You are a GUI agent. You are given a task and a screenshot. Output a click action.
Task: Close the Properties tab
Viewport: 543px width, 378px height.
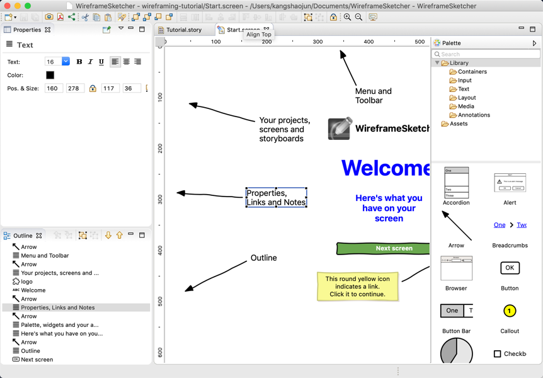pos(48,30)
